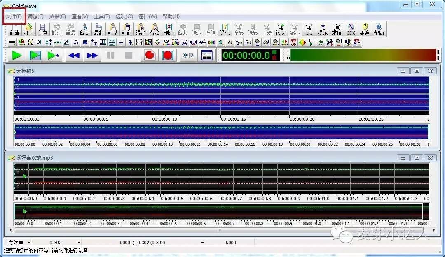Click the left scroll arrow of mp3 window

tap(11, 230)
